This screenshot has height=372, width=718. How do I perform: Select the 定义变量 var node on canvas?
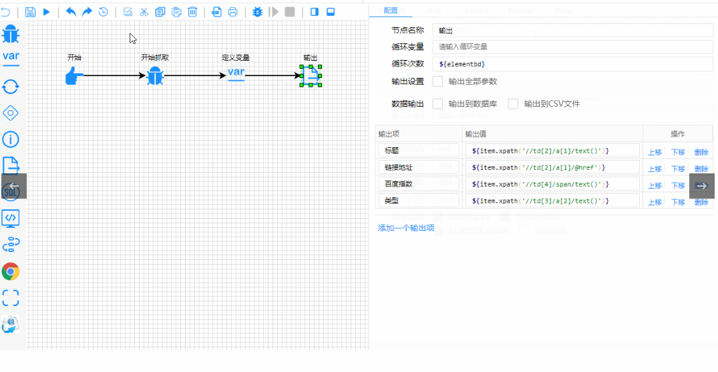[x=236, y=75]
